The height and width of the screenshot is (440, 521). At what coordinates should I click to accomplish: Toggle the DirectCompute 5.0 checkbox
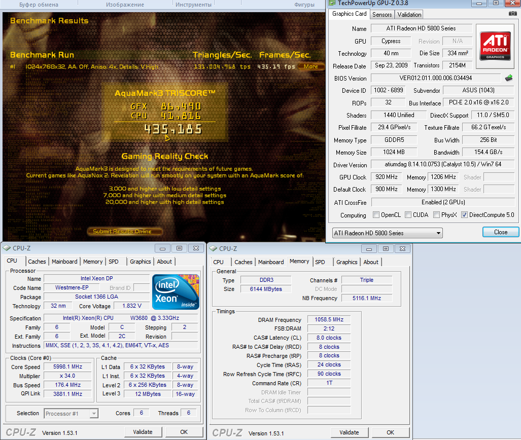coord(465,215)
